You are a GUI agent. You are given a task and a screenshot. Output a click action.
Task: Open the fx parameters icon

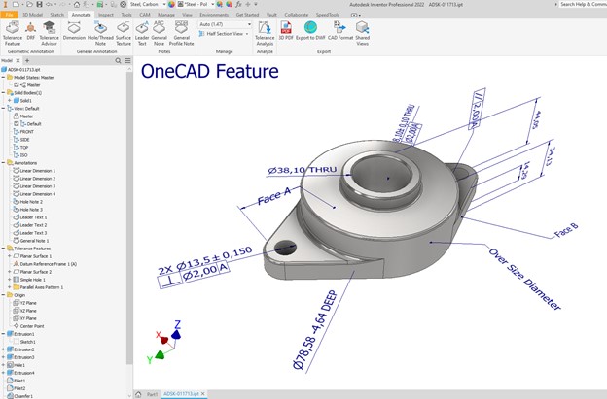238,4
